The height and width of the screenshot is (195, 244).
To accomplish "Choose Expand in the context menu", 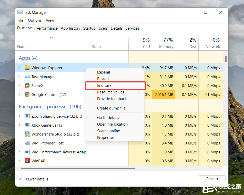I will [104, 72].
